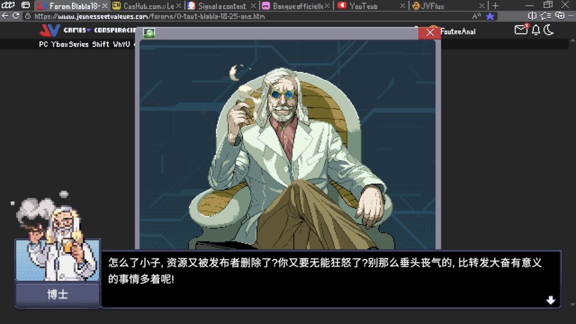Switch to the Banque officielle tab
Image resolution: width=576 pixels, height=324 pixels.
coord(296,6)
